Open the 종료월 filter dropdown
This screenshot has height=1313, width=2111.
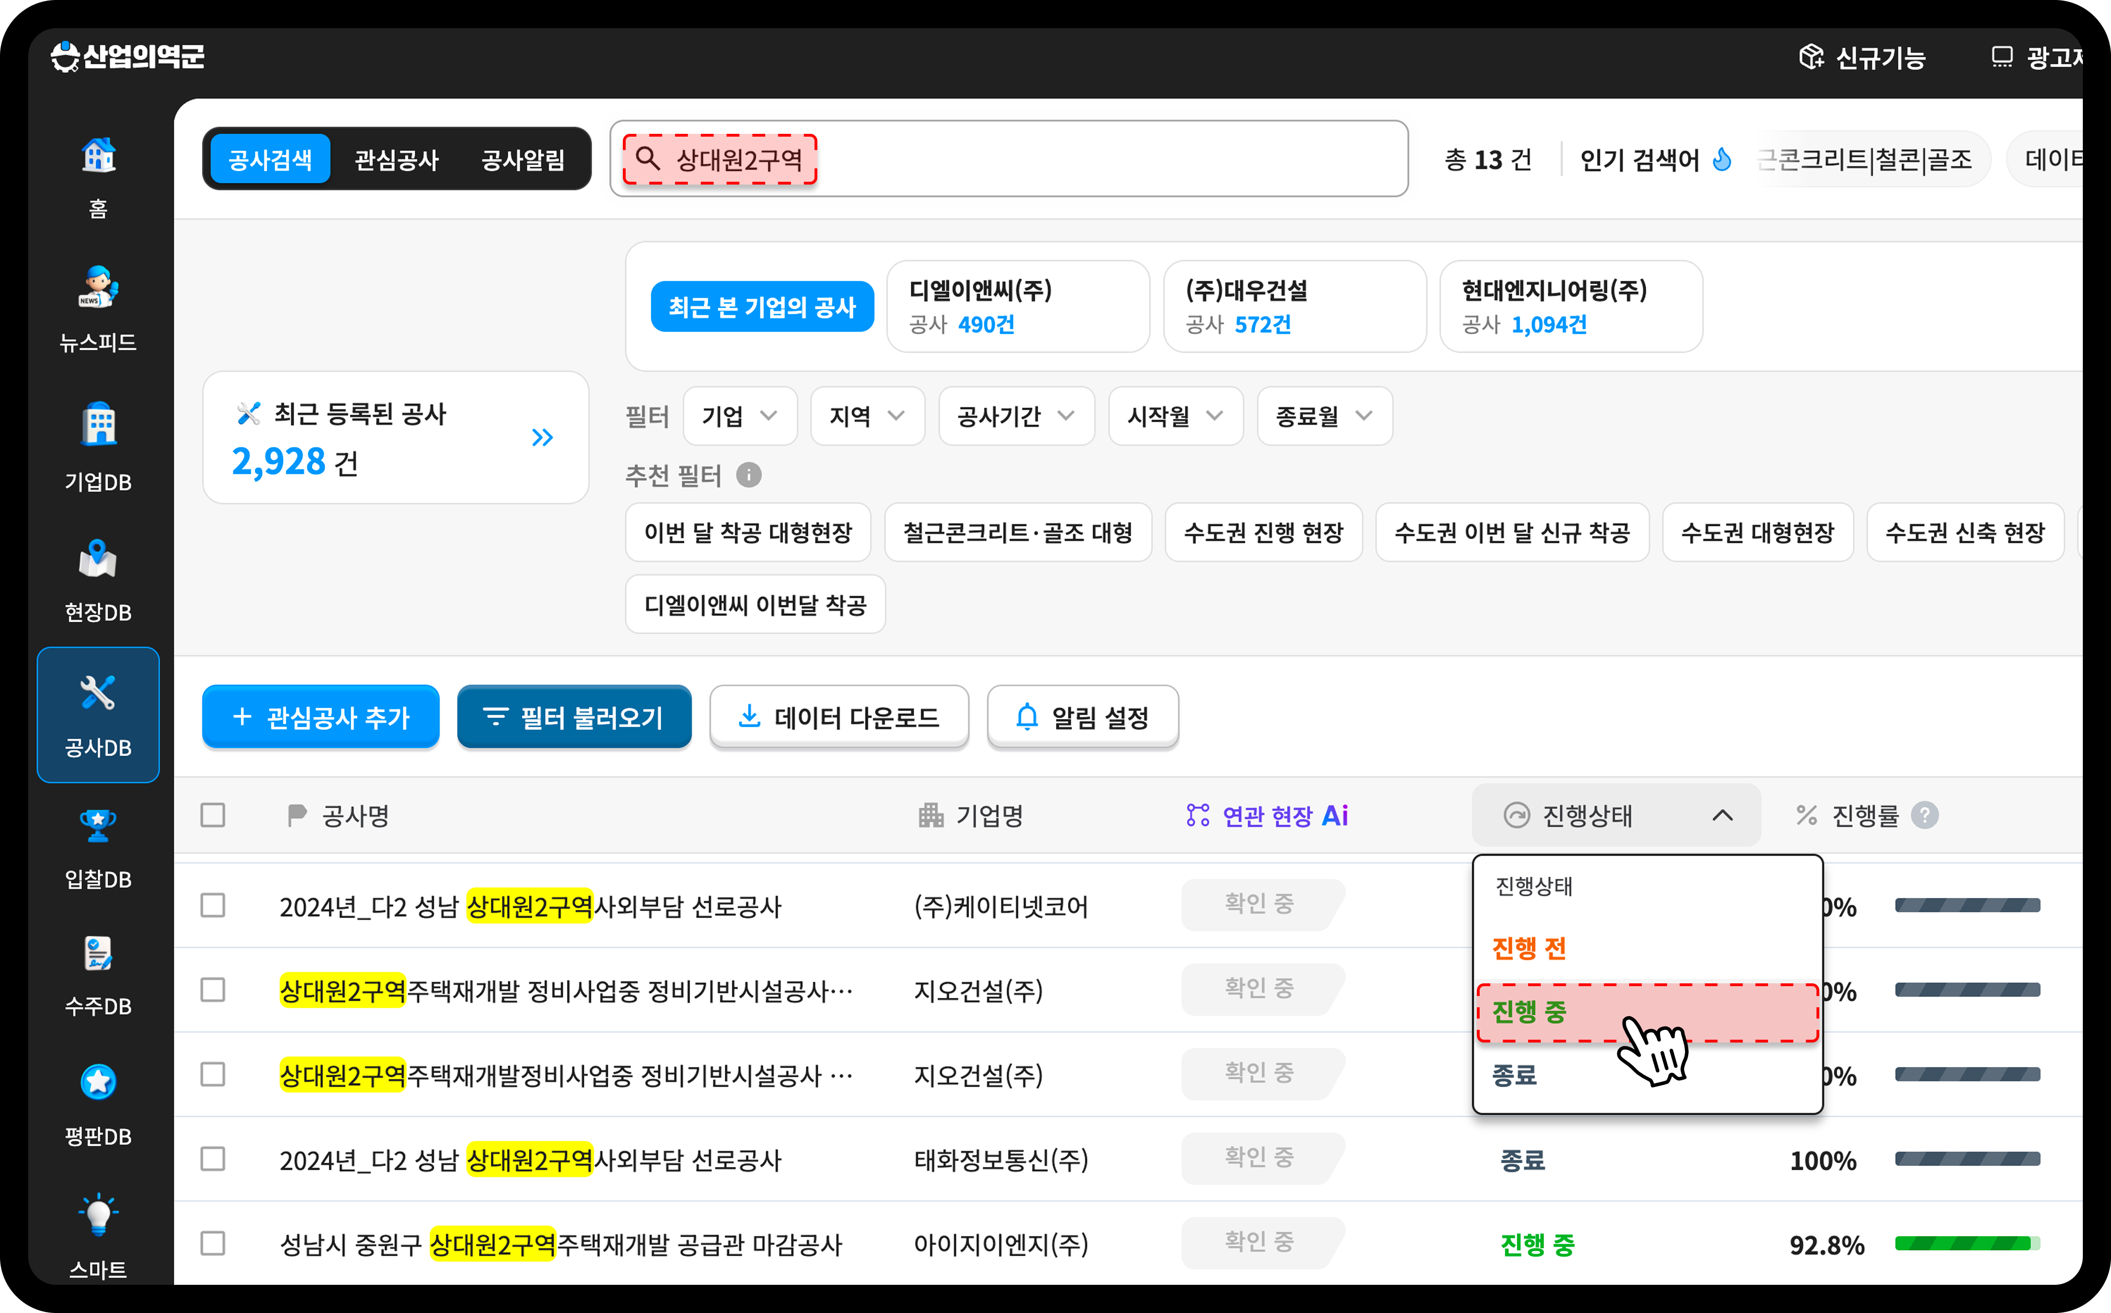pyautogui.click(x=1325, y=416)
